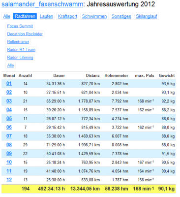The width and height of the screenshot is (180, 197).
Task: Open month 12 details
Action: (9, 180)
